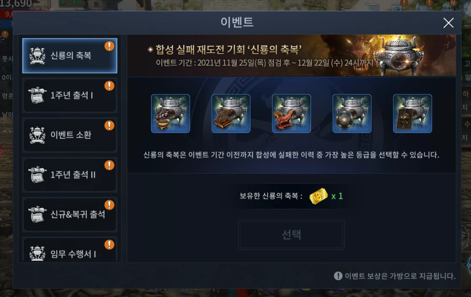Click the scroll icon beside 1주년 출석 I
471x297 pixels.
point(37,95)
